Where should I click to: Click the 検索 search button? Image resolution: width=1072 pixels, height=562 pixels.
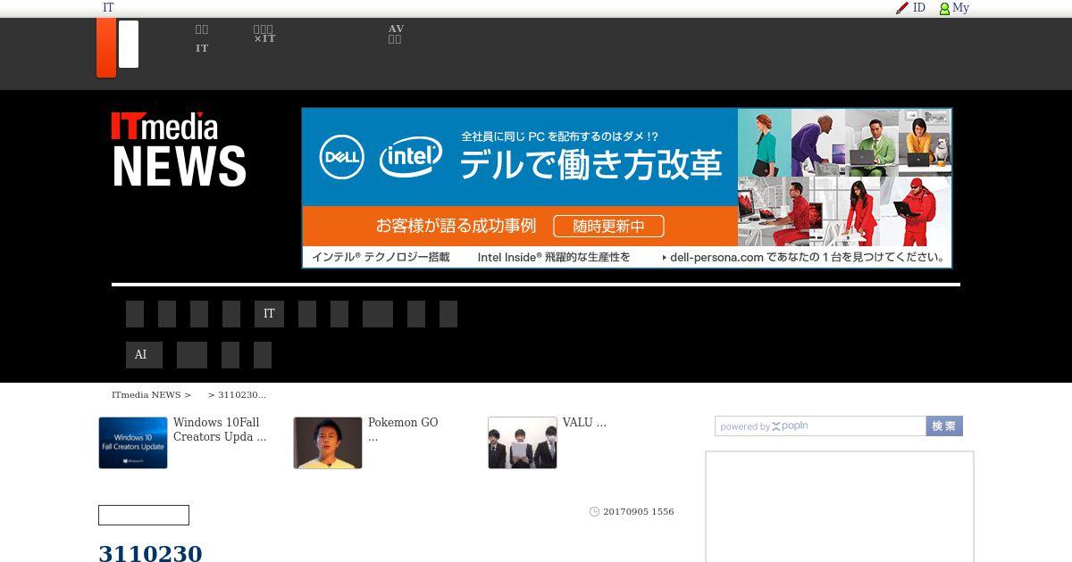click(944, 426)
